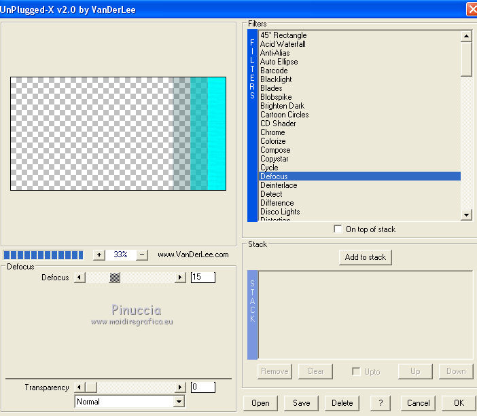Click the Remove stack button
Screen dimensions: 477x416
(x=275, y=371)
